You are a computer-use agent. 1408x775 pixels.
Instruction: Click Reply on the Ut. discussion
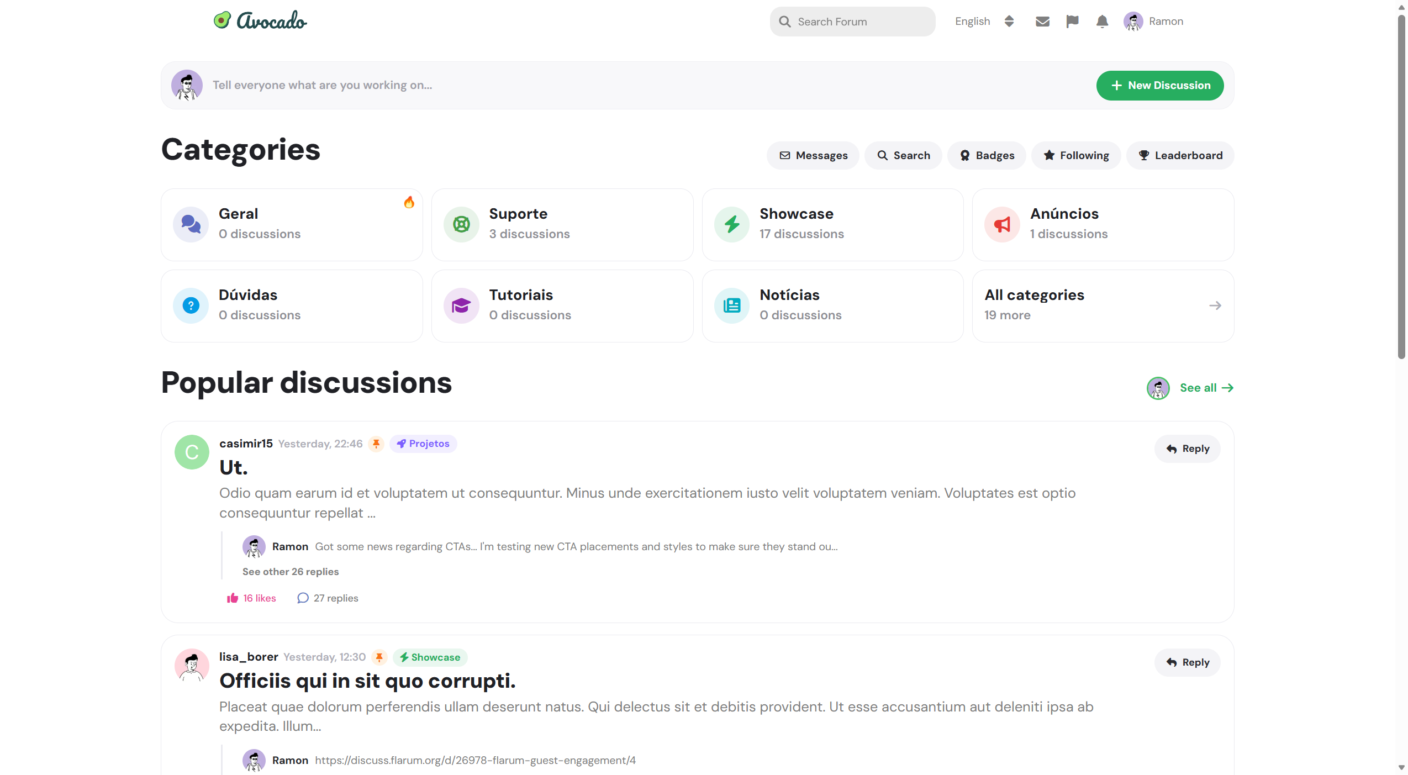tap(1187, 449)
